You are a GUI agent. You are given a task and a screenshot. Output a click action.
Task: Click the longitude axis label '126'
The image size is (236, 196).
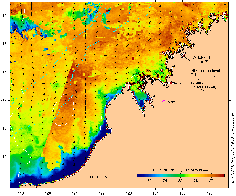[210, 193]
